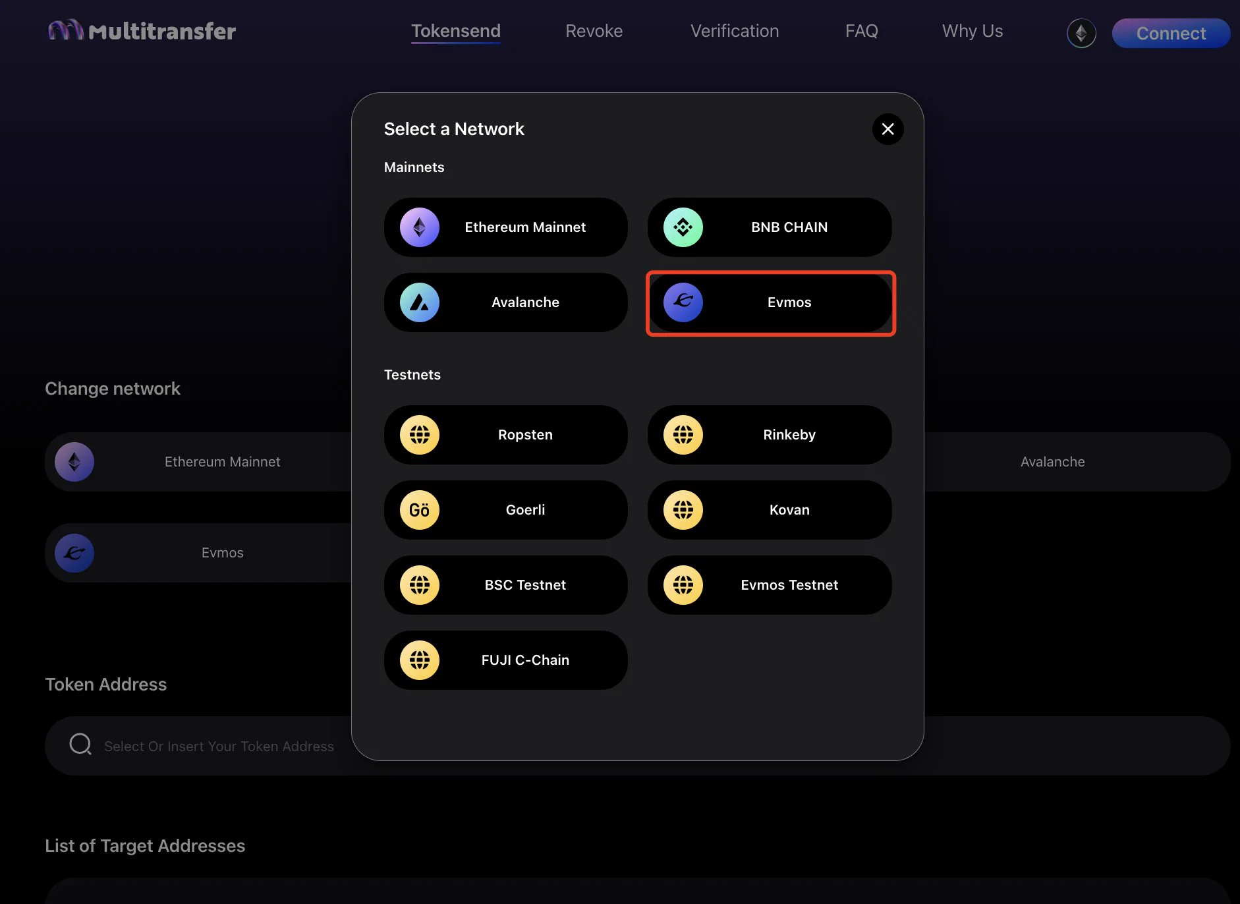Click the Ethereum network icon in header
Image resolution: width=1240 pixels, height=904 pixels.
click(x=1081, y=33)
